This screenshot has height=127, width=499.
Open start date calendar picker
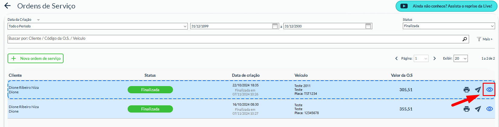pyautogui.click(x=275, y=26)
